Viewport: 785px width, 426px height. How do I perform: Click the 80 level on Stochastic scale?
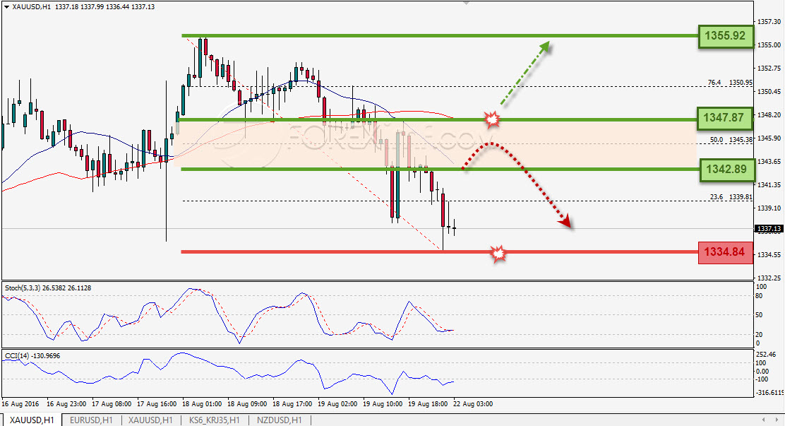tap(759, 296)
